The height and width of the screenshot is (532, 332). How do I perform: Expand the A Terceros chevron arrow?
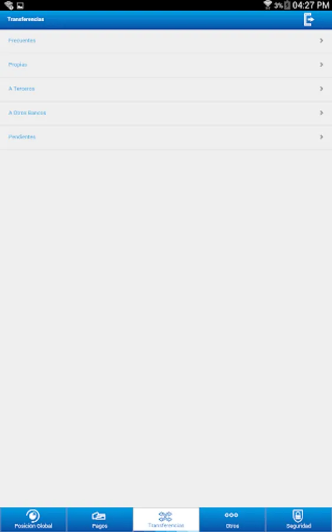click(x=321, y=89)
